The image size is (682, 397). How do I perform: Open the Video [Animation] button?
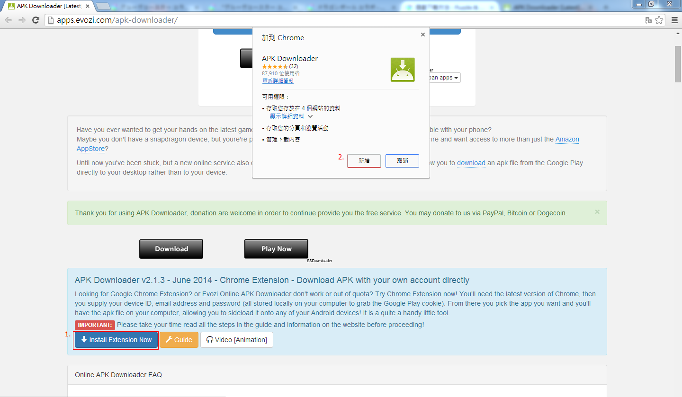(x=237, y=340)
